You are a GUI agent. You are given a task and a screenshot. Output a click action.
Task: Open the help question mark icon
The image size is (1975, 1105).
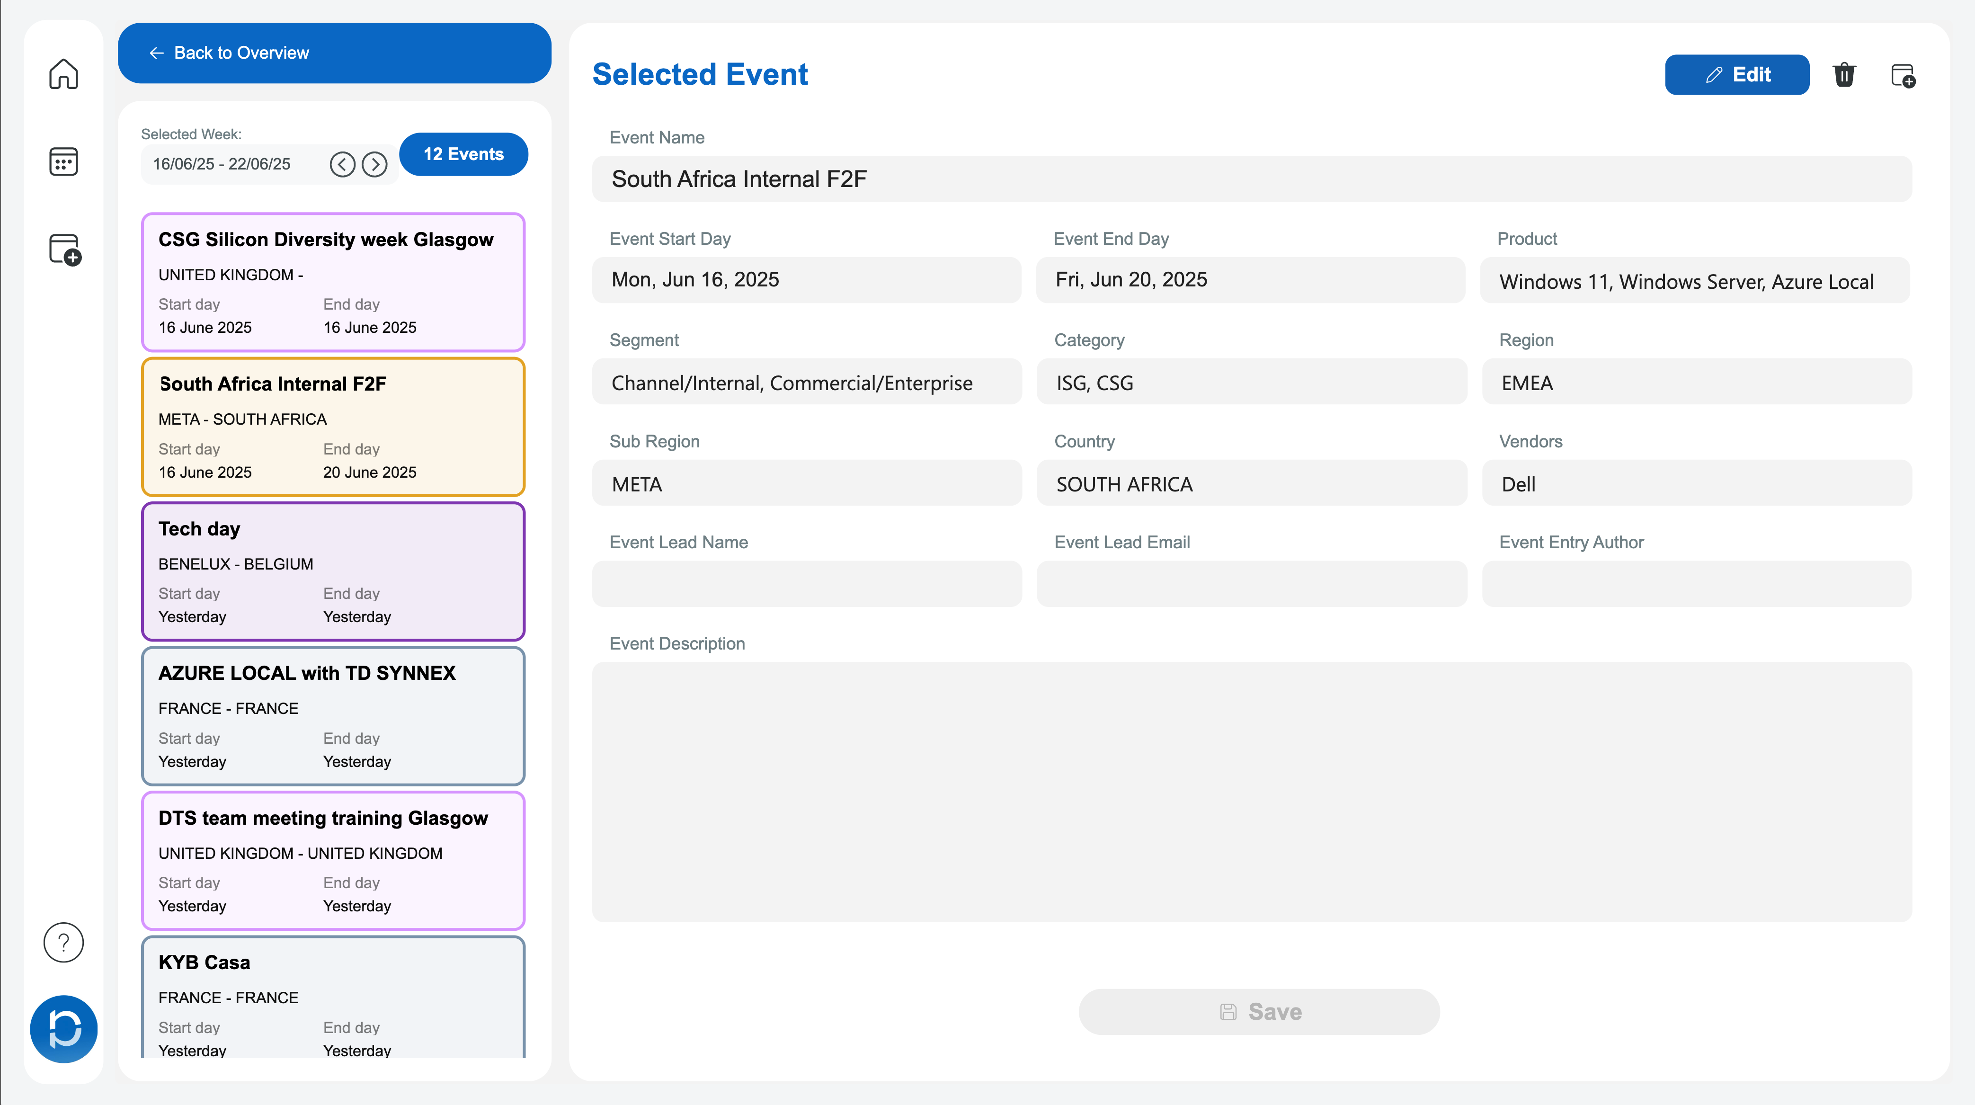pos(63,942)
